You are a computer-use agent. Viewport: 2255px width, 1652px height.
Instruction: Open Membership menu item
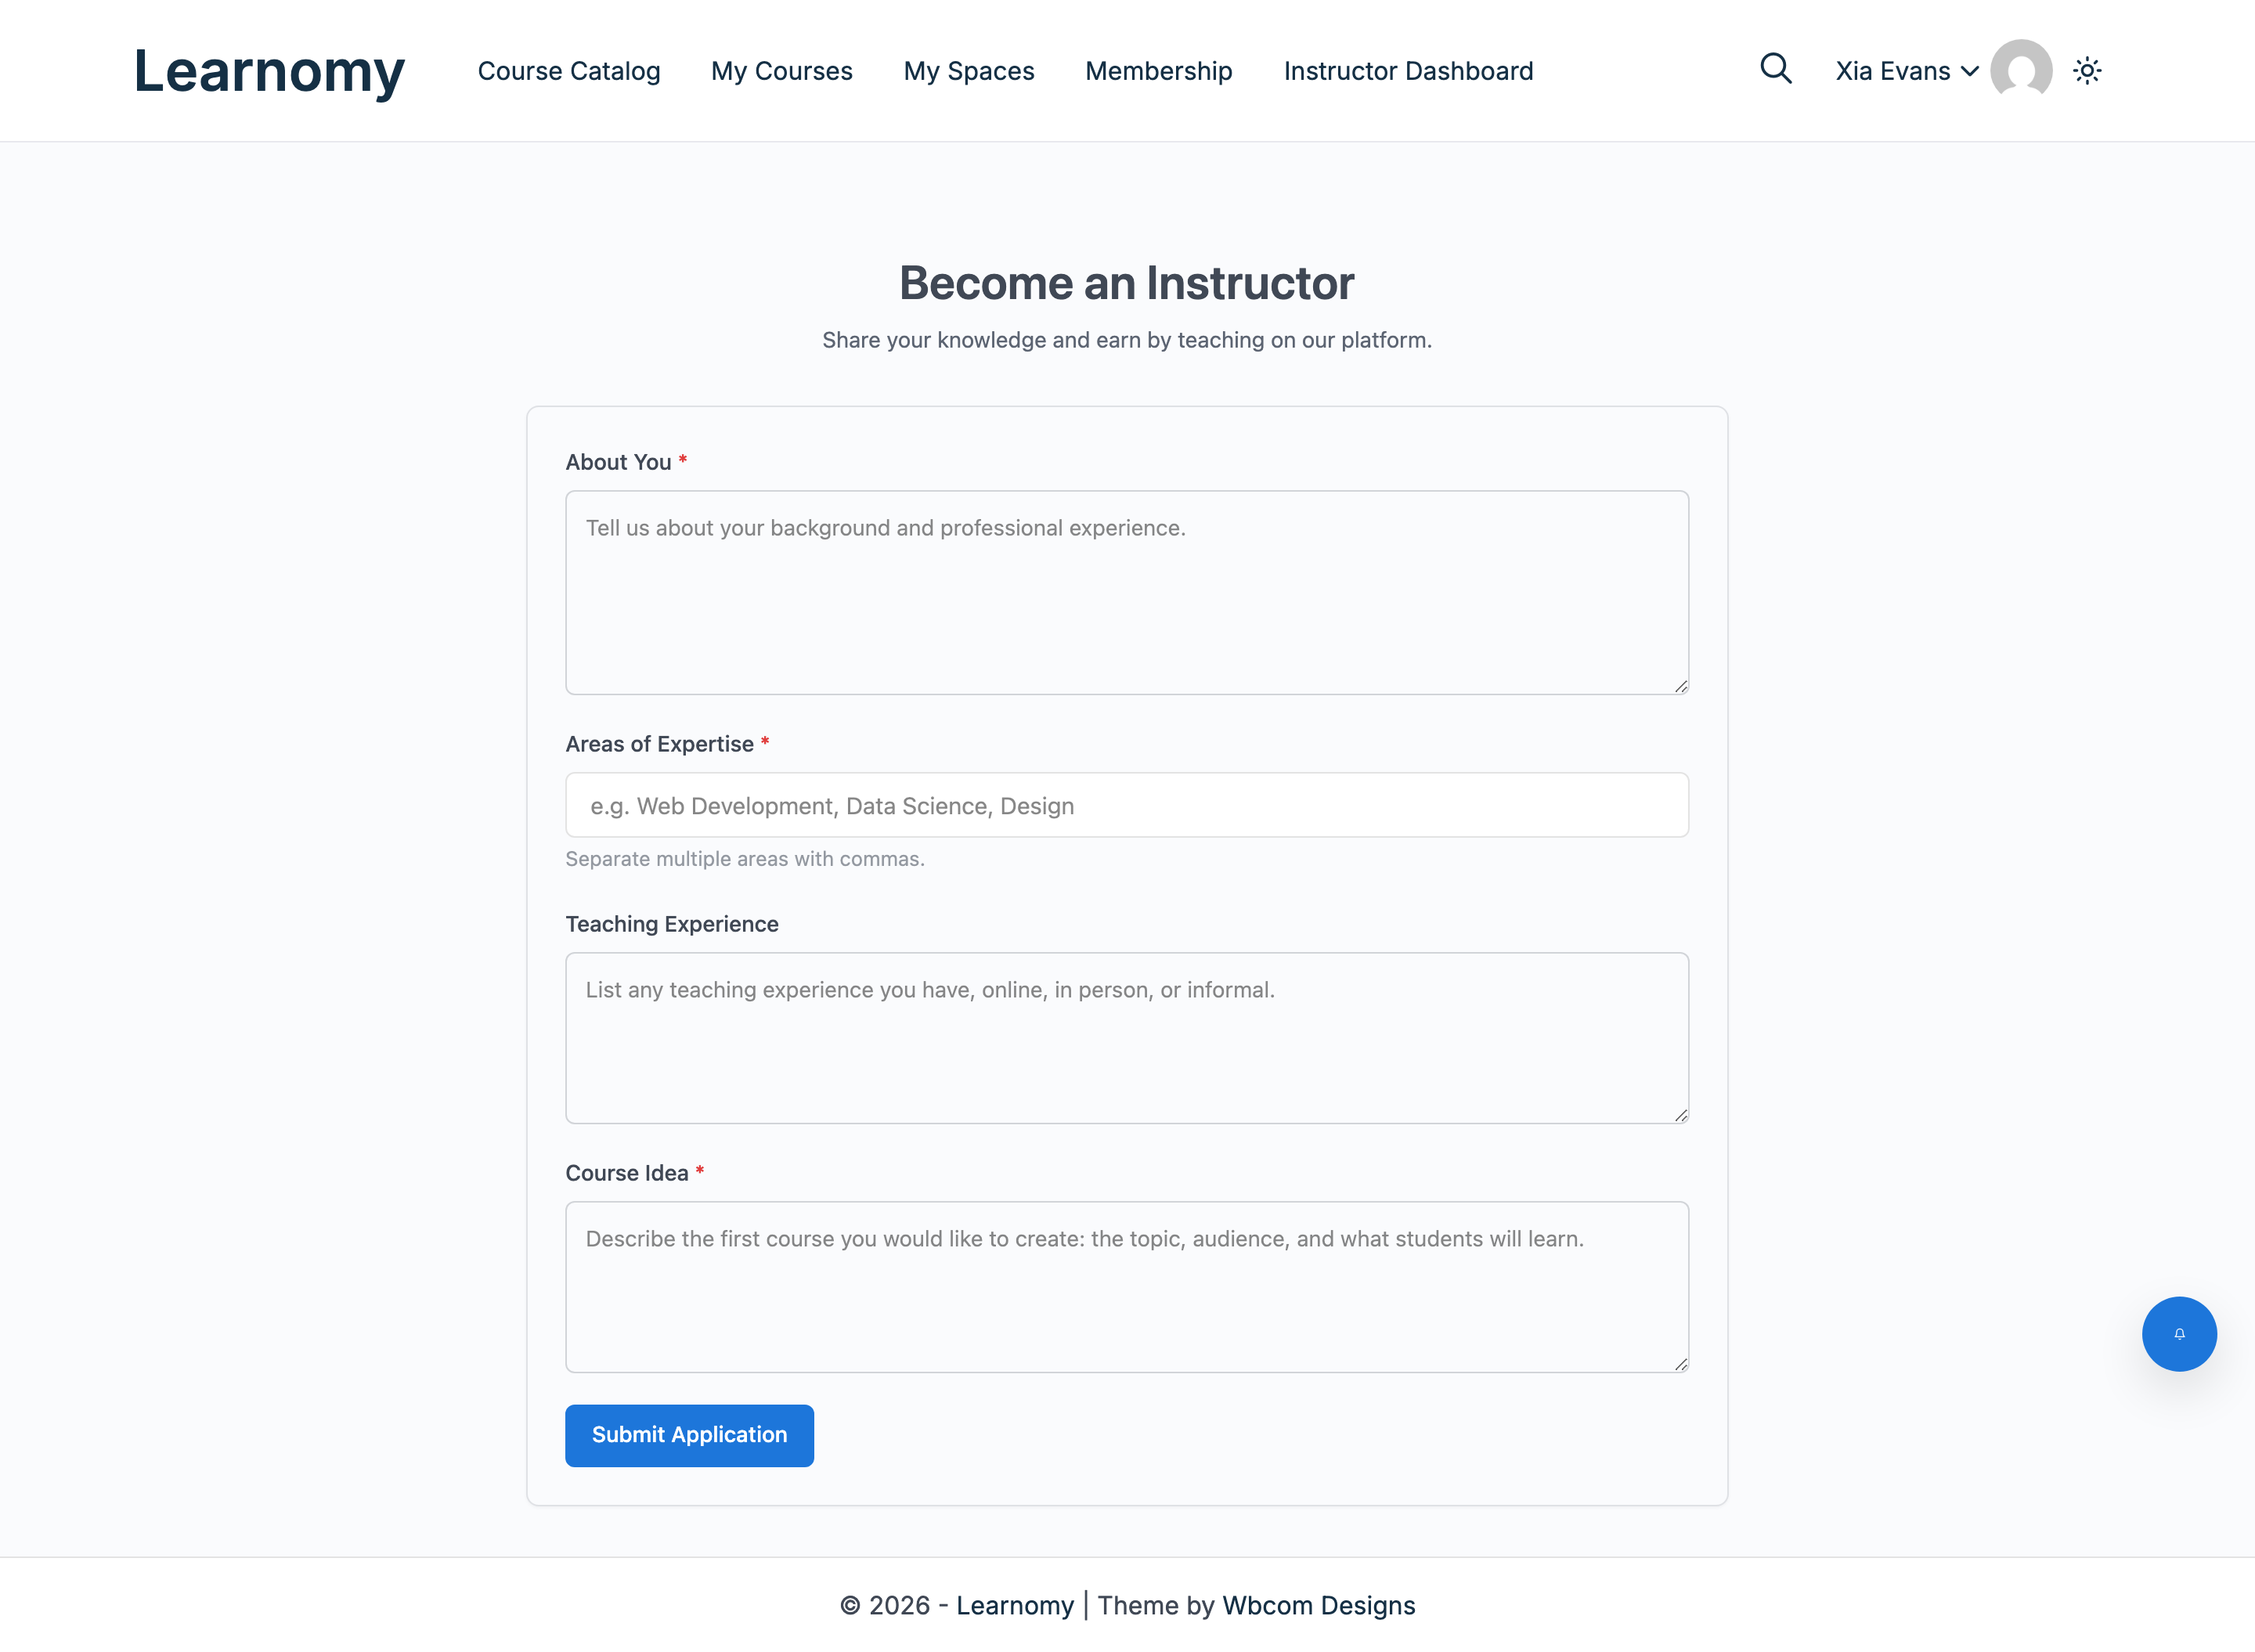1159,71
